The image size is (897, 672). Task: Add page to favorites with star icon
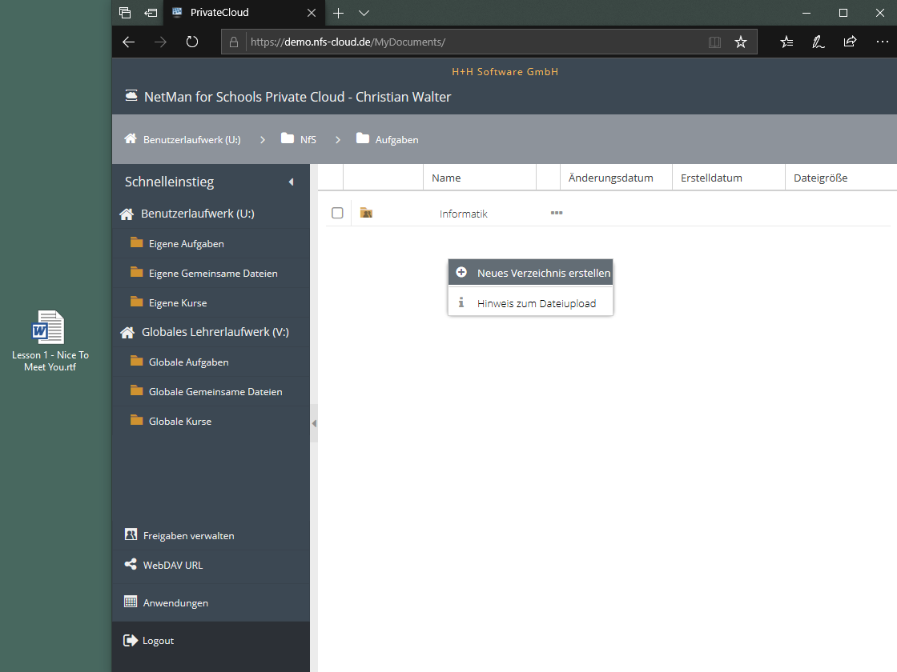(x=741, y=42)
